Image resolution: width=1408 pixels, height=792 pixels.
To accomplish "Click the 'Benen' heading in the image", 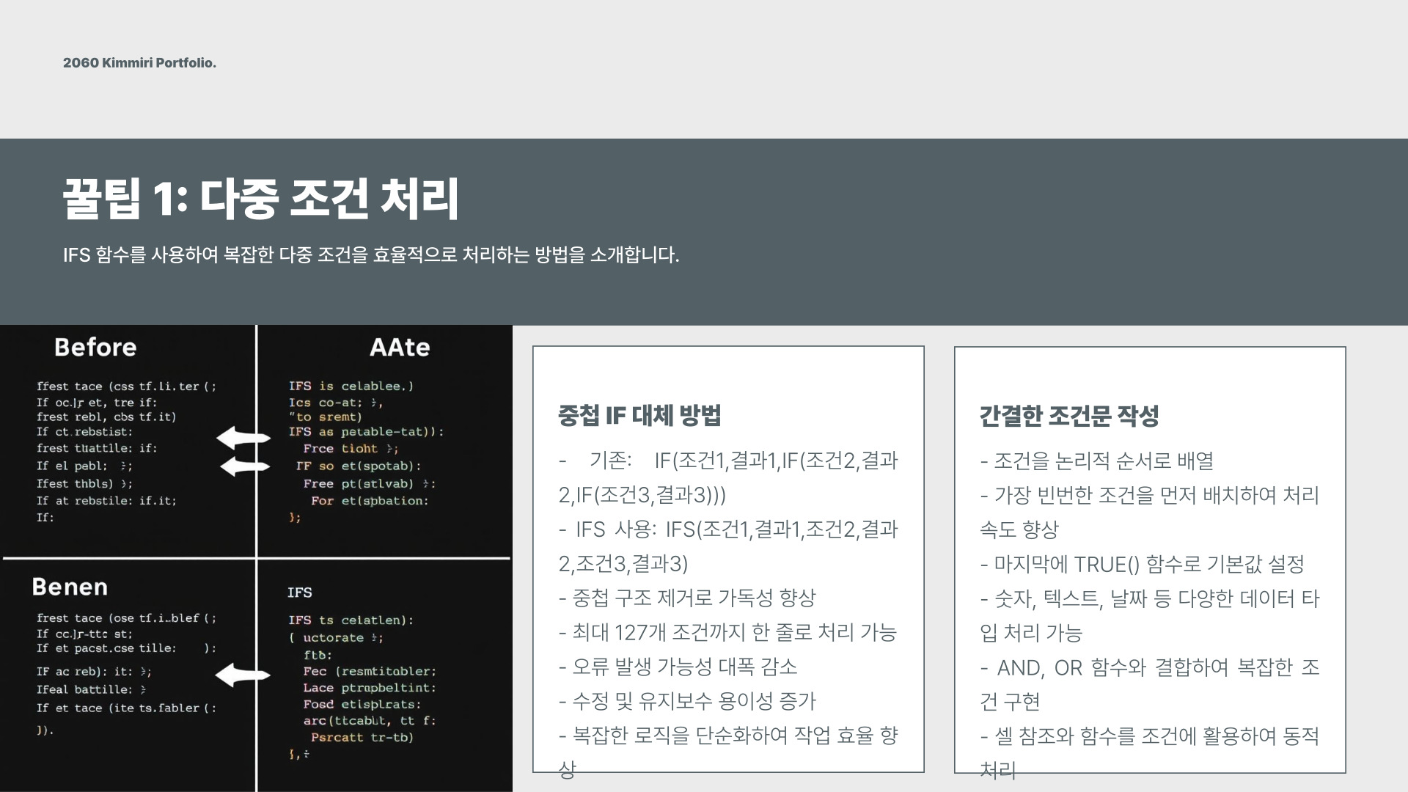I will click(70, 587).
